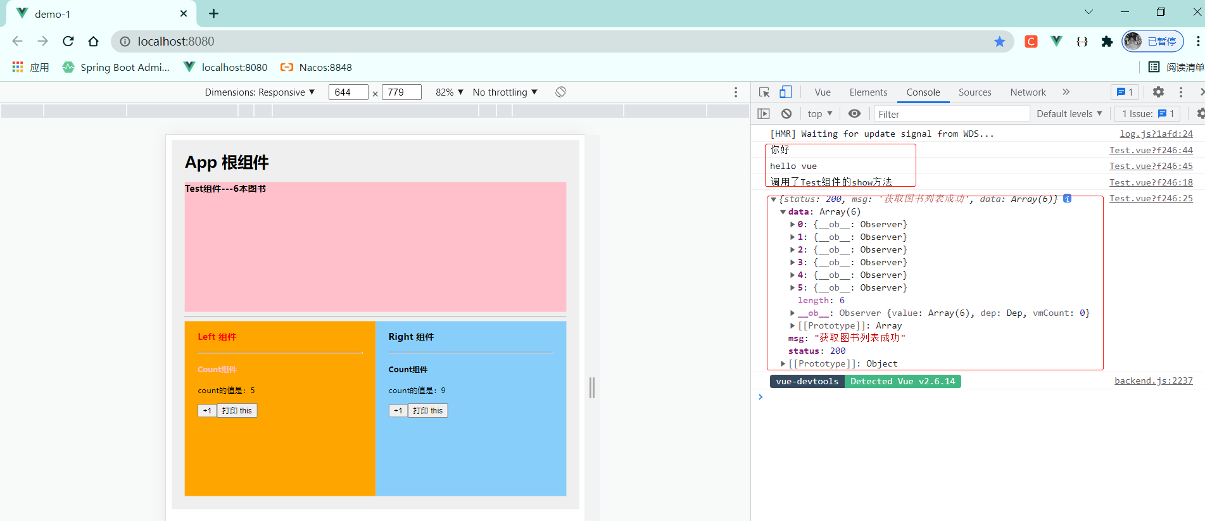The height and width of the screenshot is (521, 1205).
Task: Open DevTools customize three-dot menu
Action: [1181, 92]
